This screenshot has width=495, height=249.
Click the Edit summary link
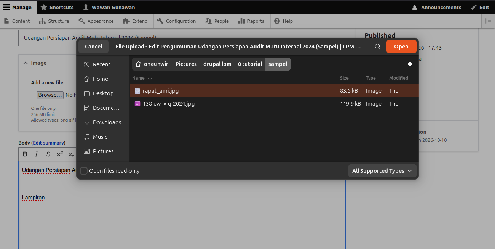tap(48, 143)
